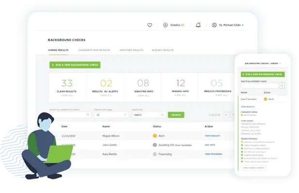Click the mobile candidate search input

point(260,86)
